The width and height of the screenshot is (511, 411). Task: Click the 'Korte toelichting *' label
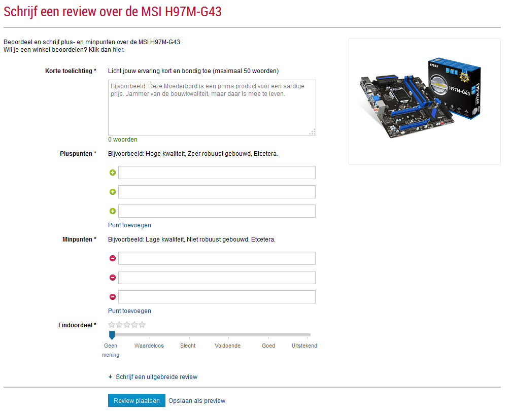pos(71,71)
